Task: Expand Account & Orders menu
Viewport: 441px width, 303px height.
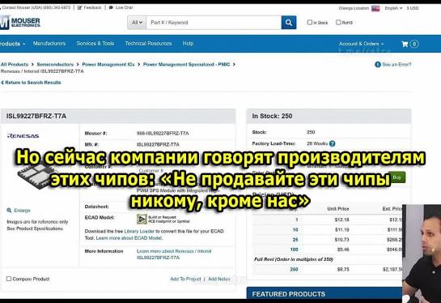Action: click(361, 44)
